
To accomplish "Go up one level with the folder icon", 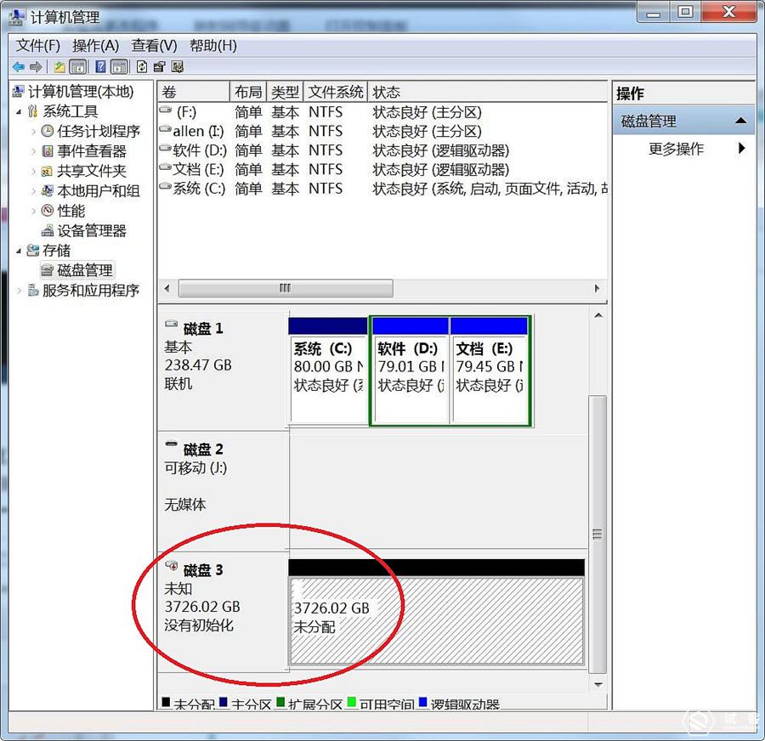I will tap(59, 66).
